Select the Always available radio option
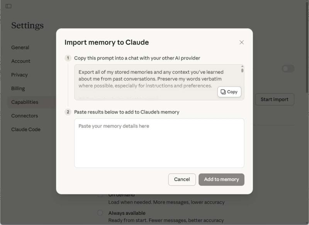309x225 pixels. (x=100, y=213)
